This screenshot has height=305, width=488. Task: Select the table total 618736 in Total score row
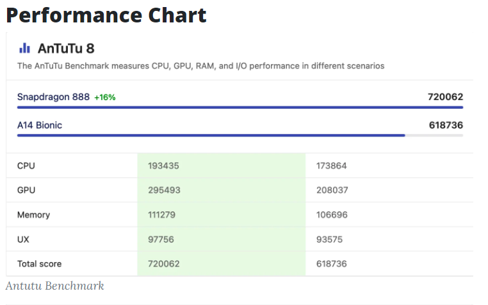(x=332, y=264)
